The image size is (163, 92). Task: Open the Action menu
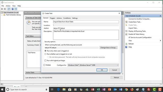tap(8, 6)
